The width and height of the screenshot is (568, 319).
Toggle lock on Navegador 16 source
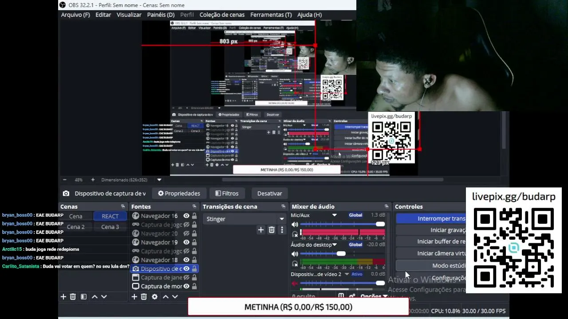coord(194,216)
